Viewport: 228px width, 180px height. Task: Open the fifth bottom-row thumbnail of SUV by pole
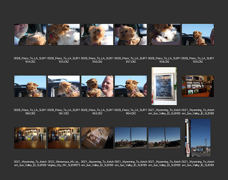pos(164,138)
